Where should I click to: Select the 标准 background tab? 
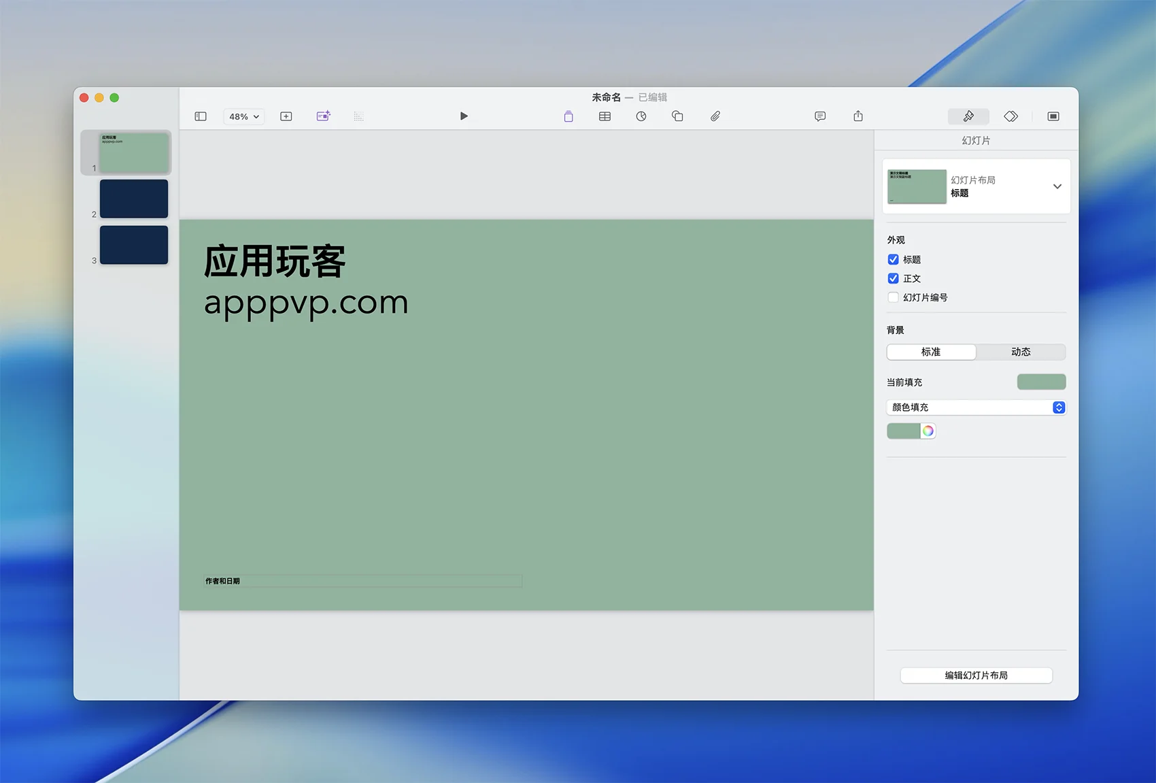pos(931,352)
